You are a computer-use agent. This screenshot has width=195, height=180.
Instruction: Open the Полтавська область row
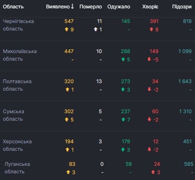click(97, 86)
